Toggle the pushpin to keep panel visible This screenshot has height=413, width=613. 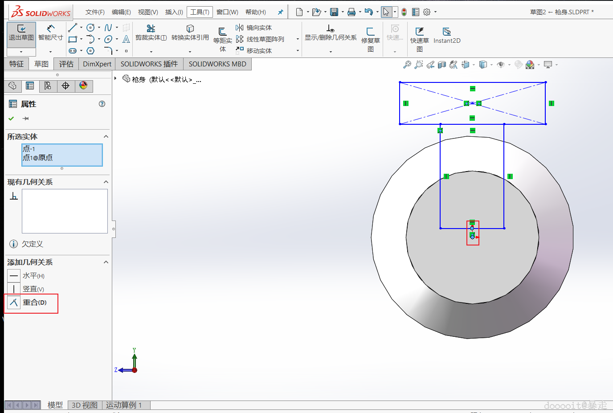pyautogui.click(x=26, y=119)
